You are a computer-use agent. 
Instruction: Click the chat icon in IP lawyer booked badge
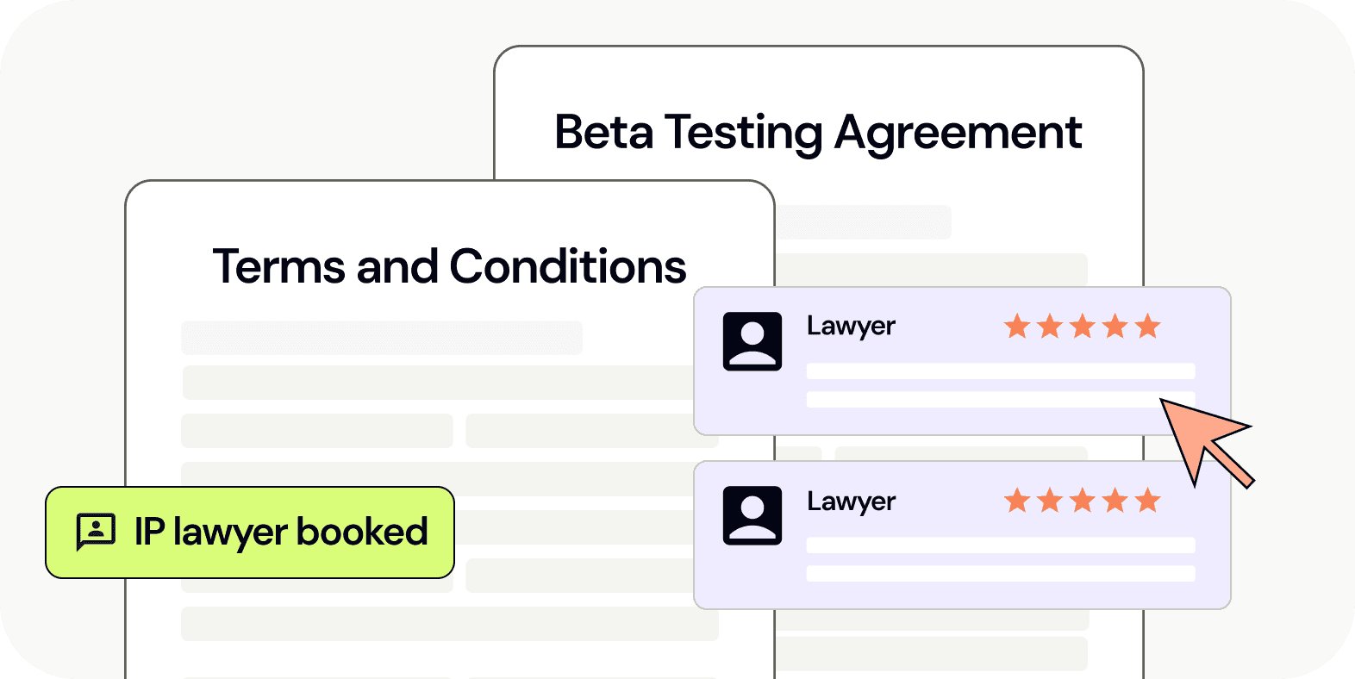tap(96, 532)
